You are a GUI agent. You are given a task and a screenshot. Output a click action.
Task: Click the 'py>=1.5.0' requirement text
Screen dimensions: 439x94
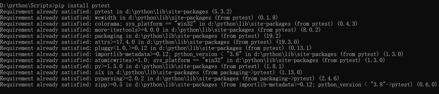pos(109,66)
